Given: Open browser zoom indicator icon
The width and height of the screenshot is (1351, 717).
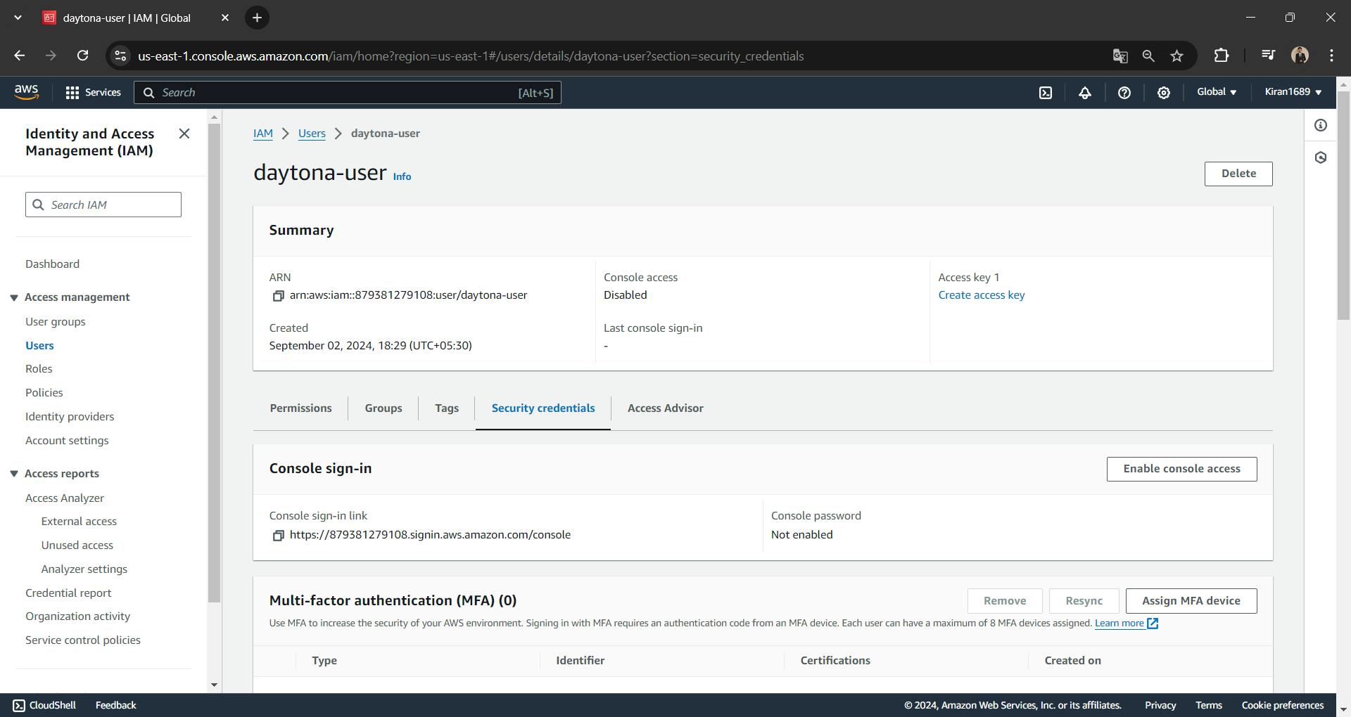Looking at the screenshot, I should point(1148,56).
